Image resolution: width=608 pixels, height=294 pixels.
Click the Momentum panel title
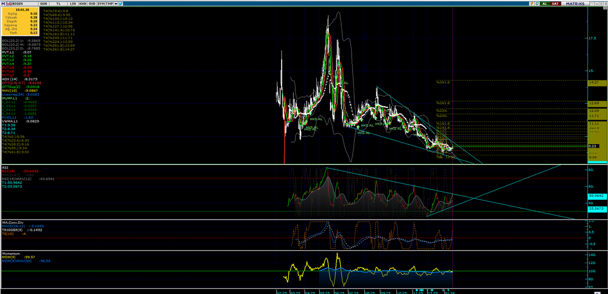[x=11, y=253]
